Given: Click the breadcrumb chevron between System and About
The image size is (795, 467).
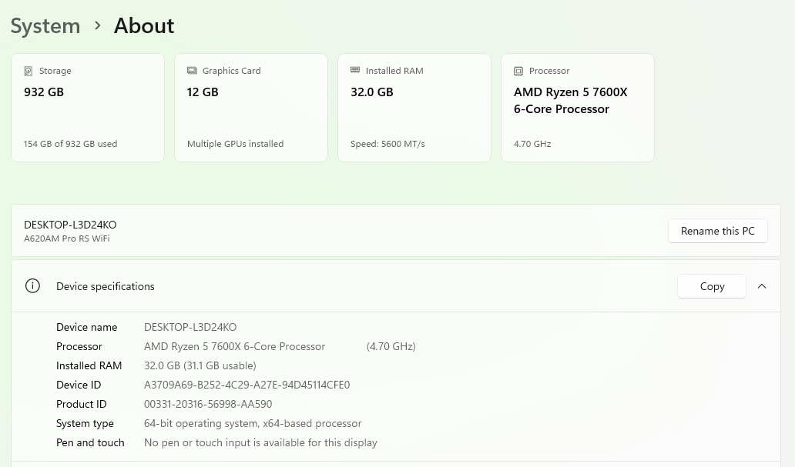Looking at the screenshot, I should coord(97,25).
